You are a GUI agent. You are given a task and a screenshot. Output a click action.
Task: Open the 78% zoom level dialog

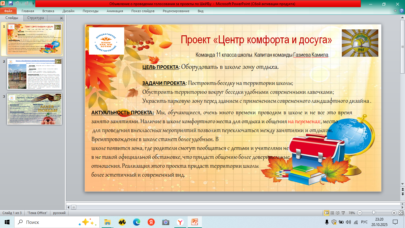click(x=352, y=213)
